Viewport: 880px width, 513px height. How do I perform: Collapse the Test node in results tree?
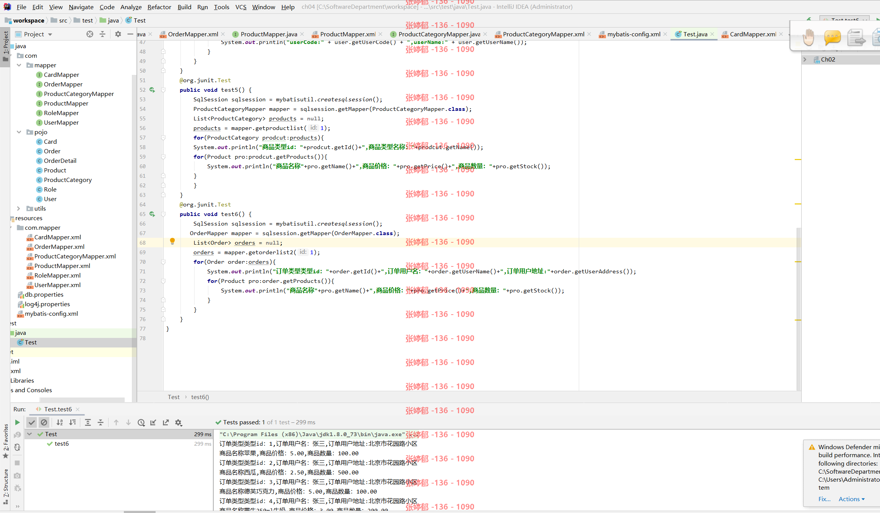click(29, 434)
